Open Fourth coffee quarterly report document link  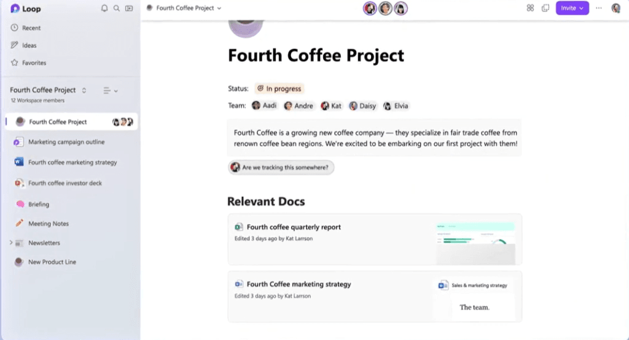[294, 227]
